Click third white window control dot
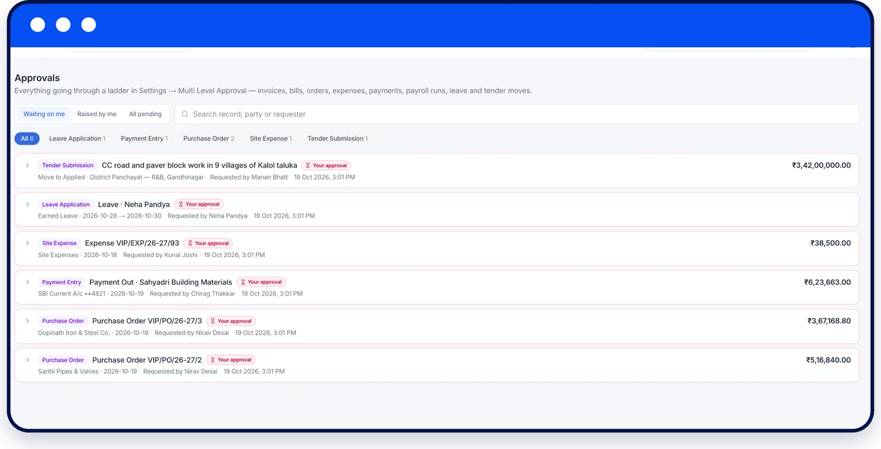The width and height of the screenshot is (881, 449). (89, 25)
